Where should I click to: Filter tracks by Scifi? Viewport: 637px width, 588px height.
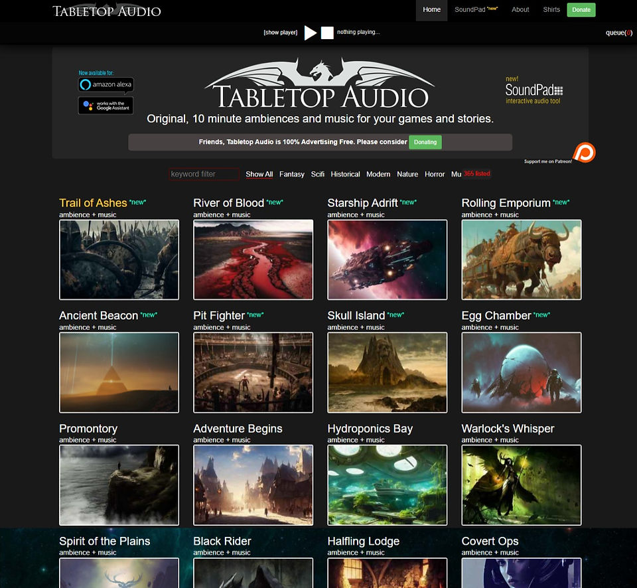coord(318,174)
